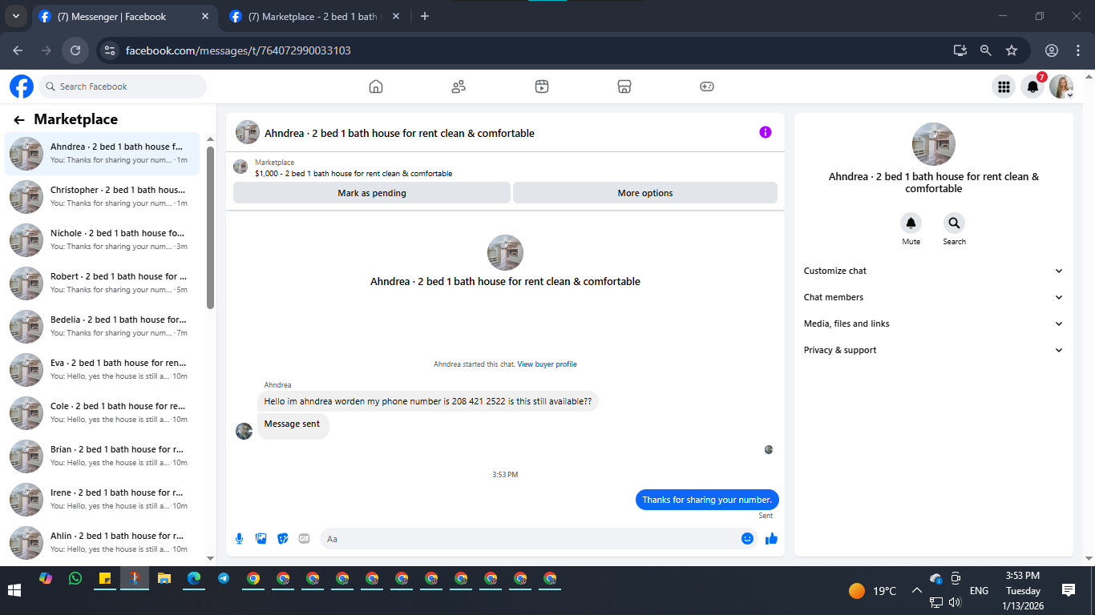Open Telegram from taskbar
The width and height of the screenshot is (1095, 615).
coord(224,578)
